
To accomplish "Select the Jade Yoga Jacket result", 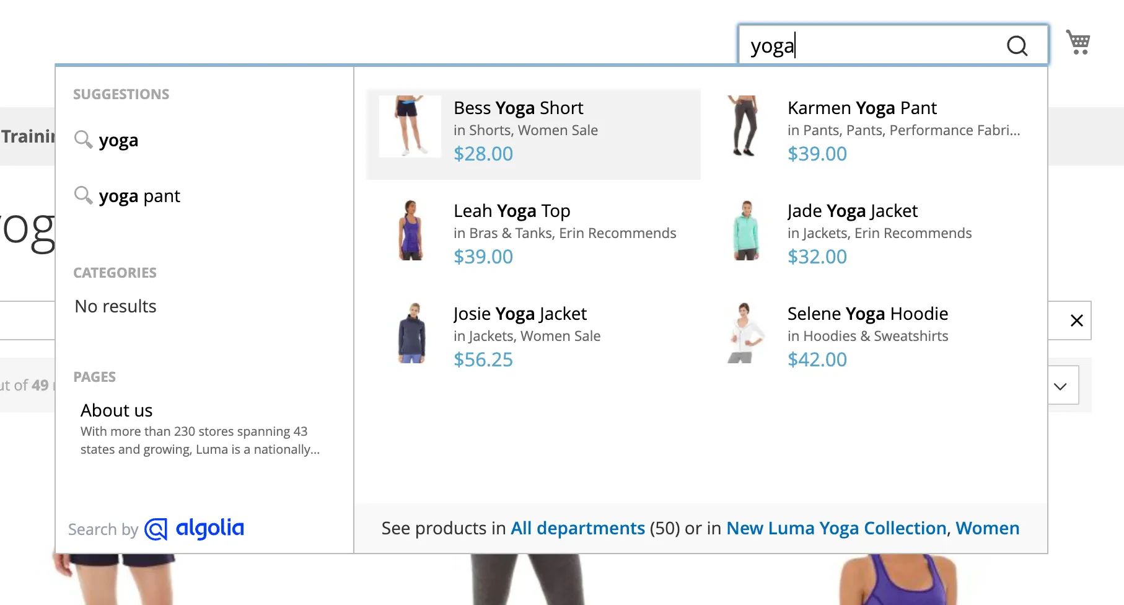I will (x=852, y=211).
